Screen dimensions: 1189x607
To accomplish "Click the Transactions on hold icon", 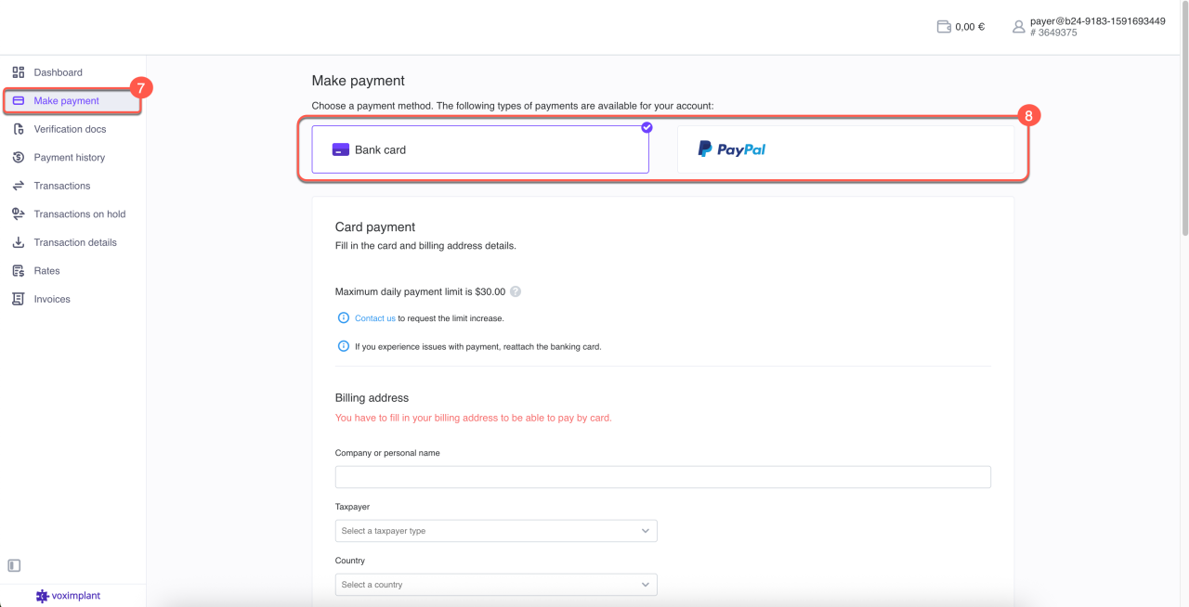I will coord(18,214).
